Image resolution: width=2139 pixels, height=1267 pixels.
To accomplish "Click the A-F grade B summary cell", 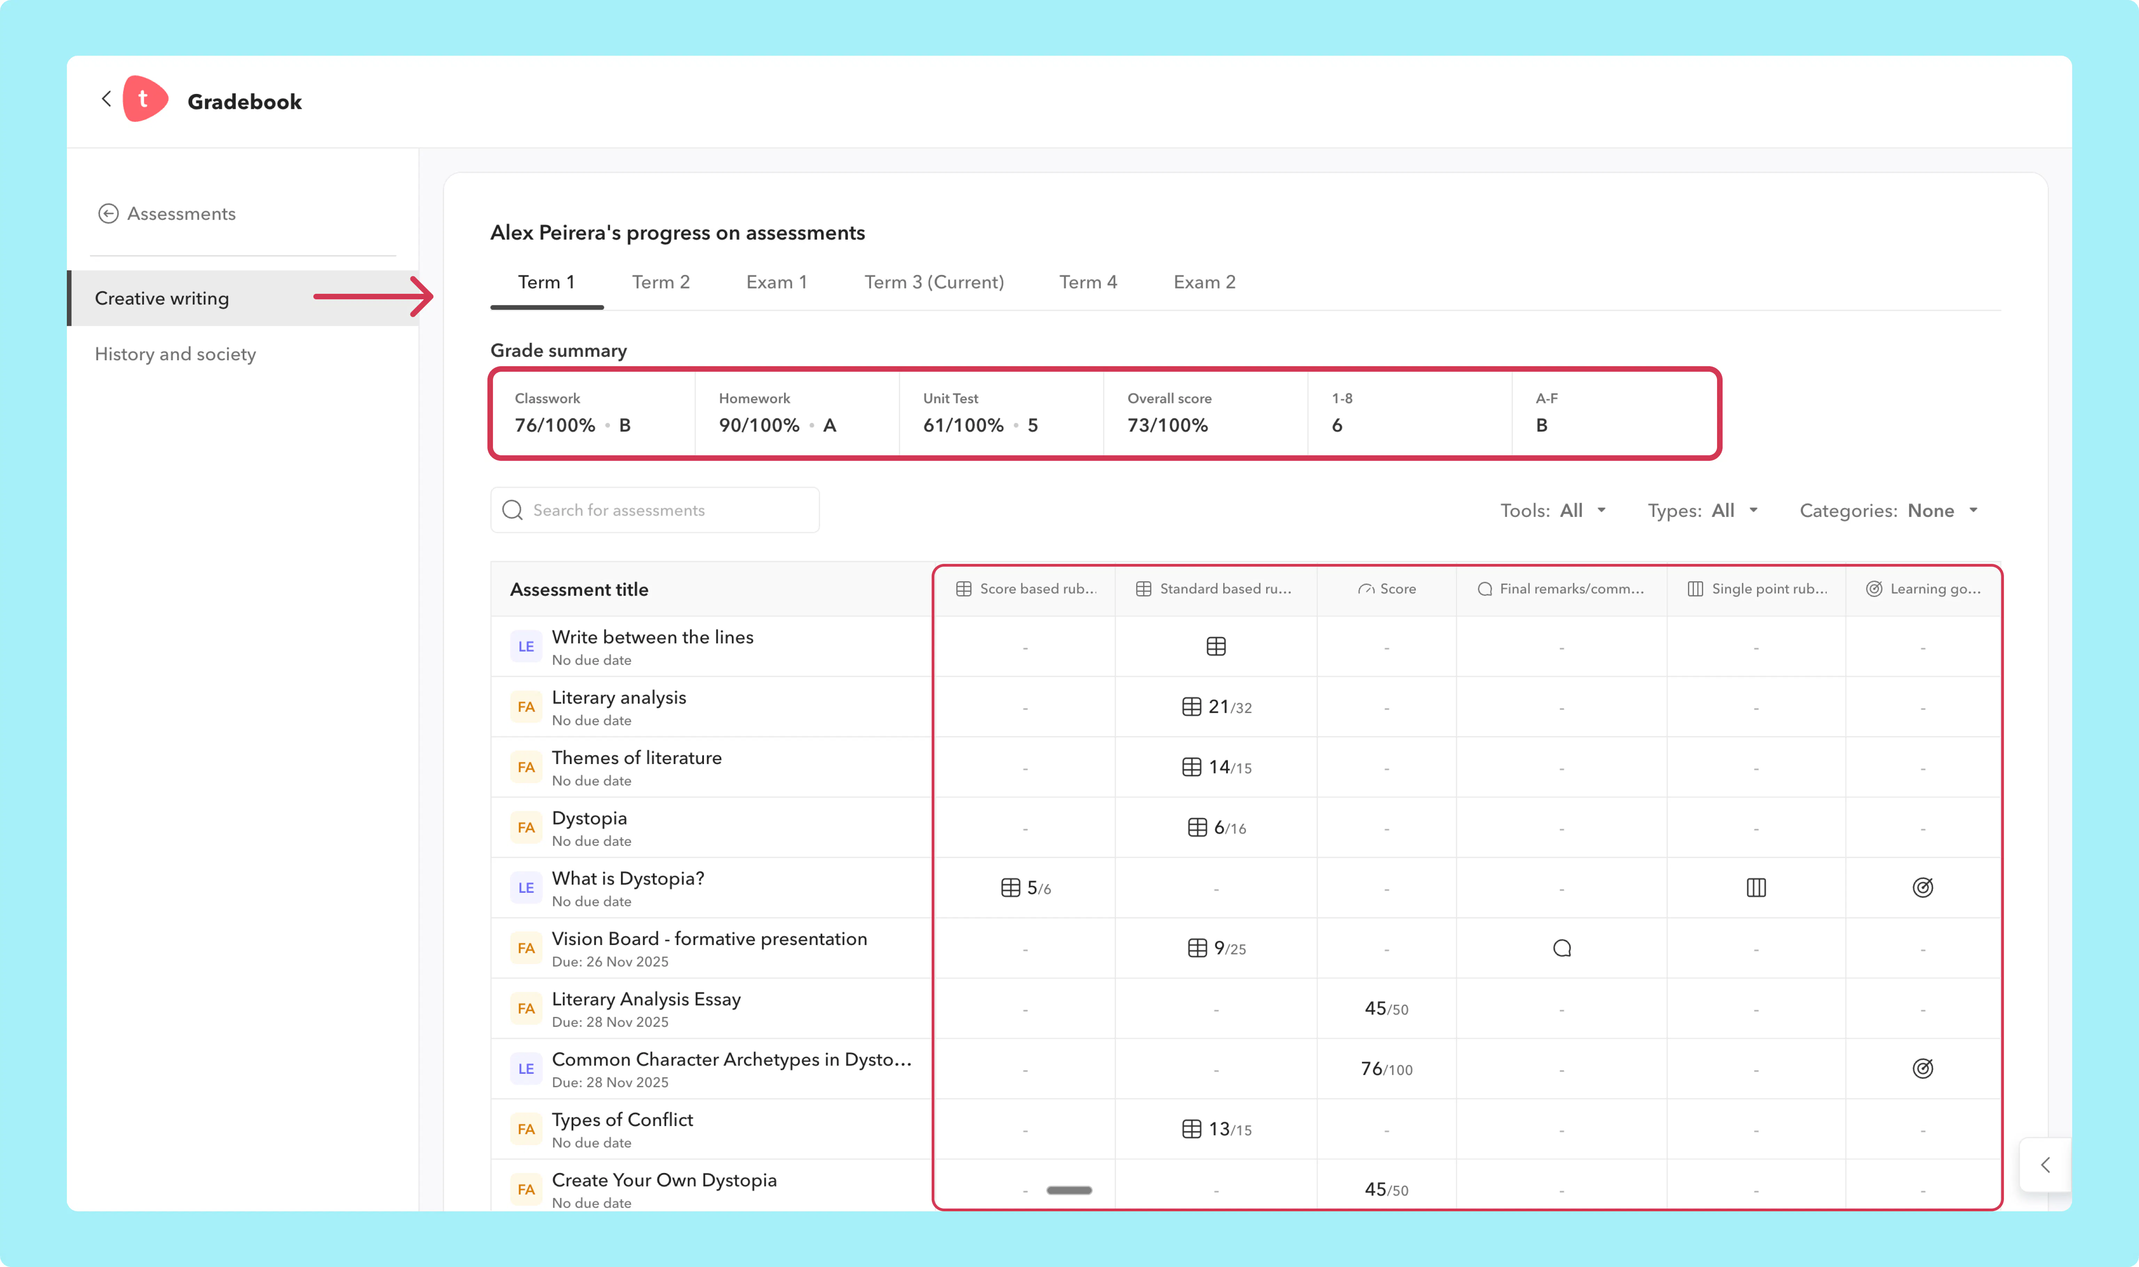I will (1614, 413).
